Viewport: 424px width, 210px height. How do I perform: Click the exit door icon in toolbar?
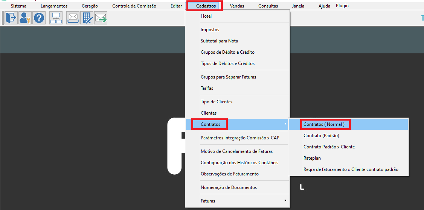(11, 18)
